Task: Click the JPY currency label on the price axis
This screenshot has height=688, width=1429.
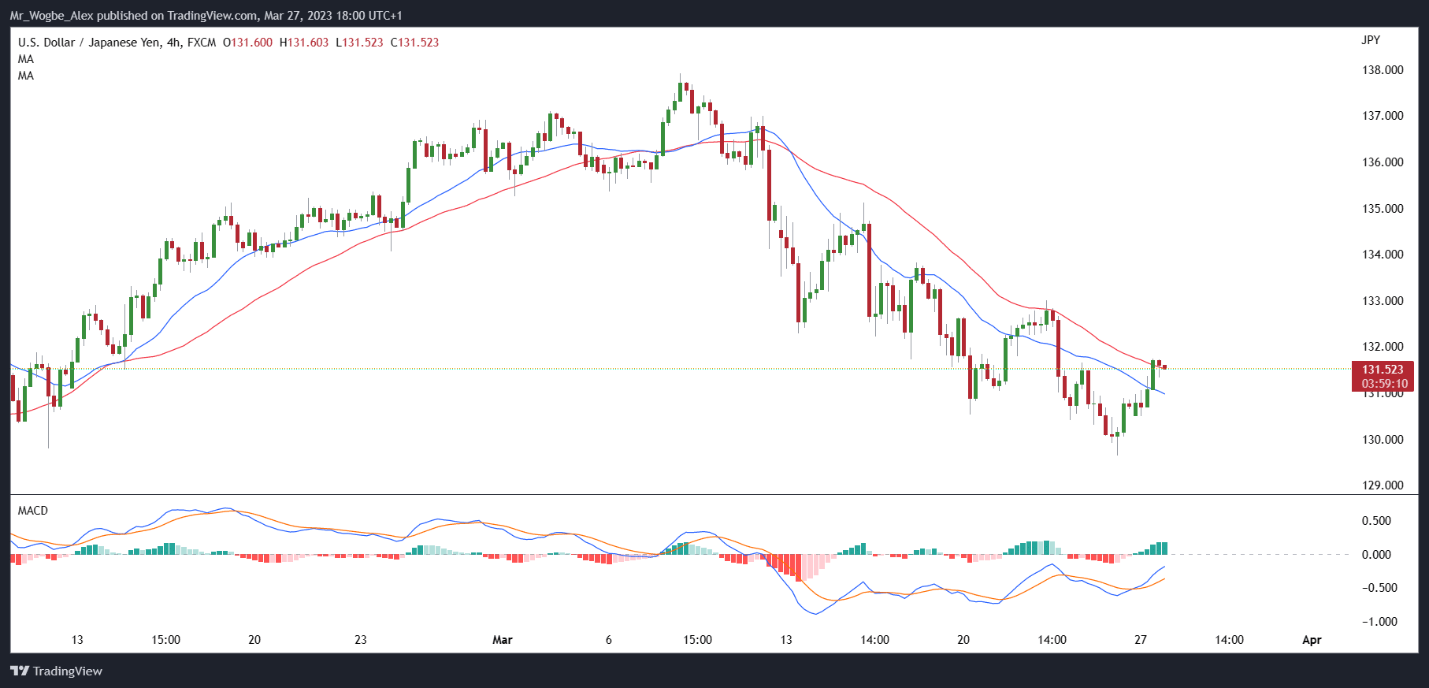Action: (1371, 40)
